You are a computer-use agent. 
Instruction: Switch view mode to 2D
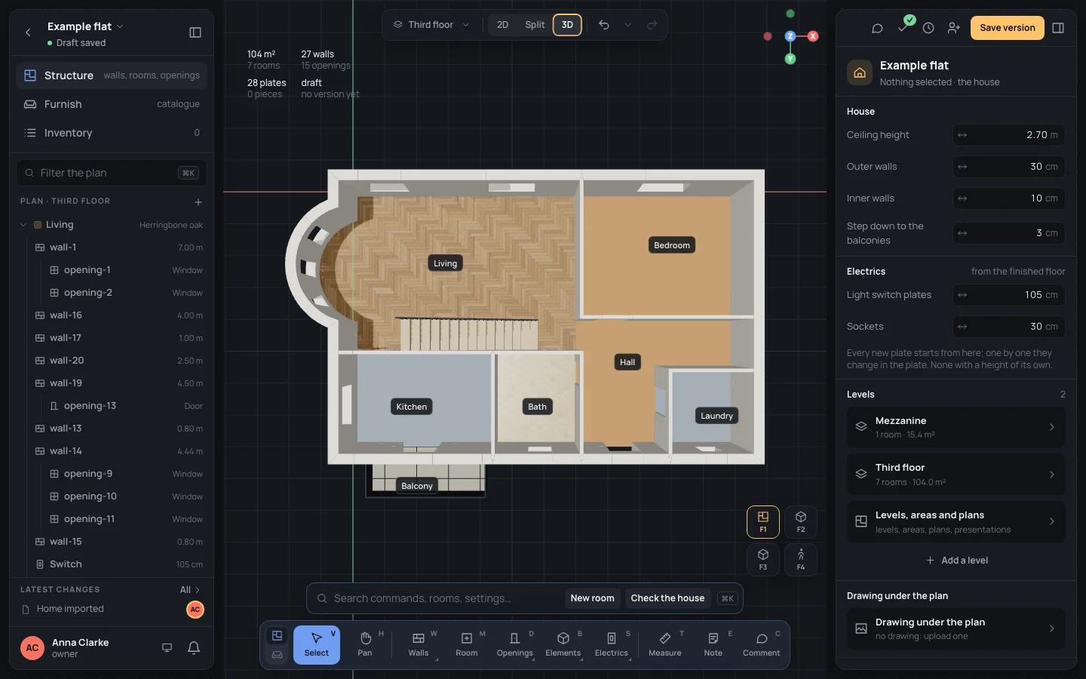[x=502, y=25]
